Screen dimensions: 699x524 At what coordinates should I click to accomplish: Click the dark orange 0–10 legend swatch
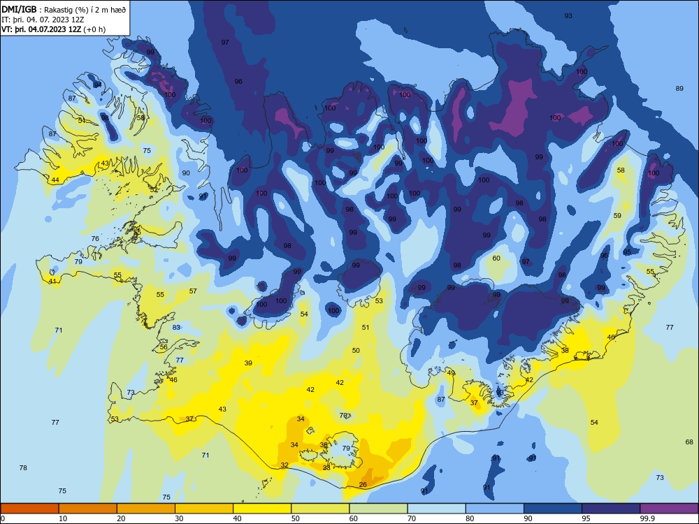coord(29,509)
